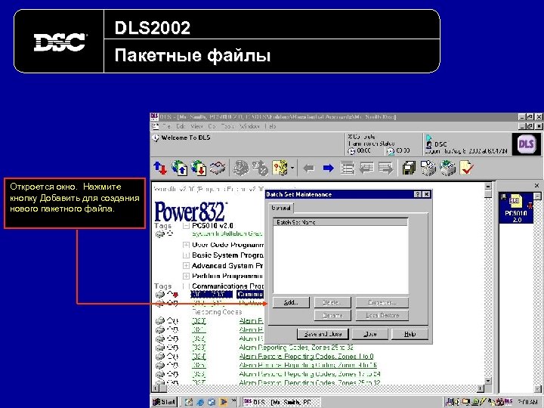Image resolution: width=544 pixels, height=408 pixels.
Task: Open Alarm Restore Reporting Codes, Zones 1 to 8
Action: click(x=306, y=357)
